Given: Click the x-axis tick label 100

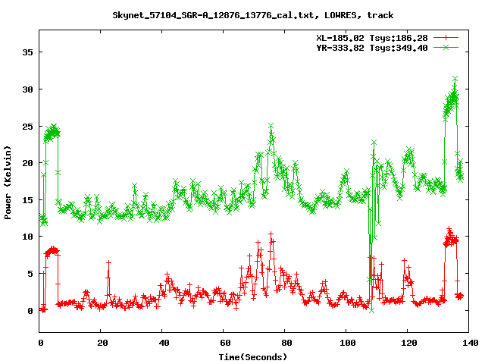Looking at the screenshot, I should point(348,343).
